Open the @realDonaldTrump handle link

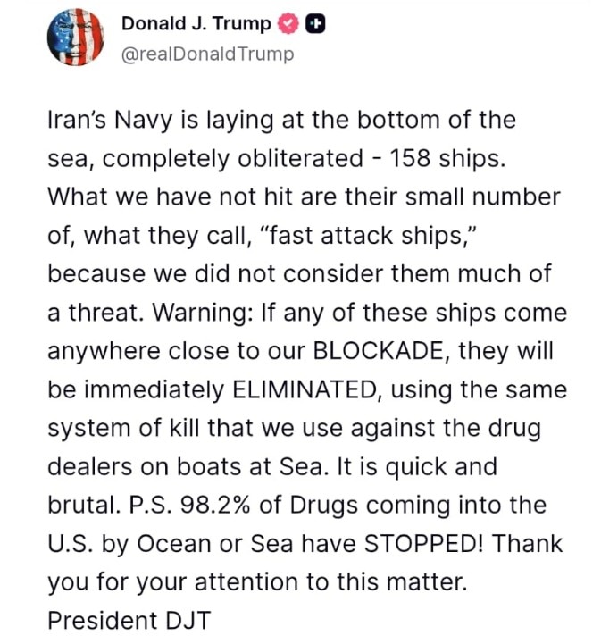pyautogui.click(x=206, y=54)
